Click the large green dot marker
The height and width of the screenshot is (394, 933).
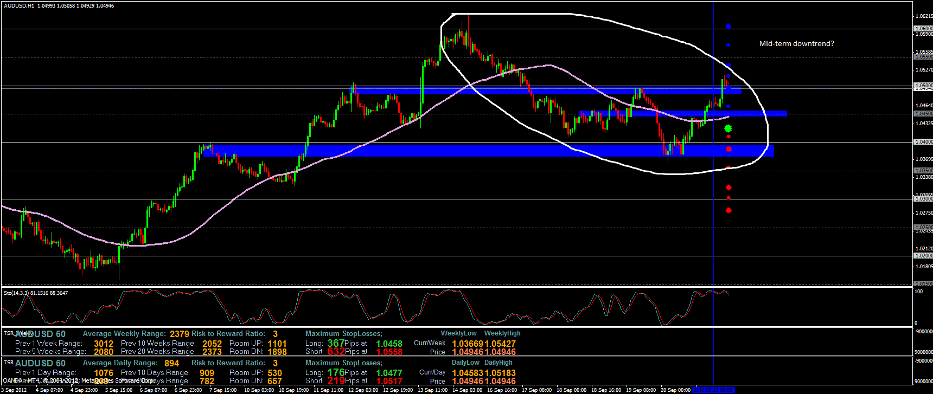coord(728,128)
